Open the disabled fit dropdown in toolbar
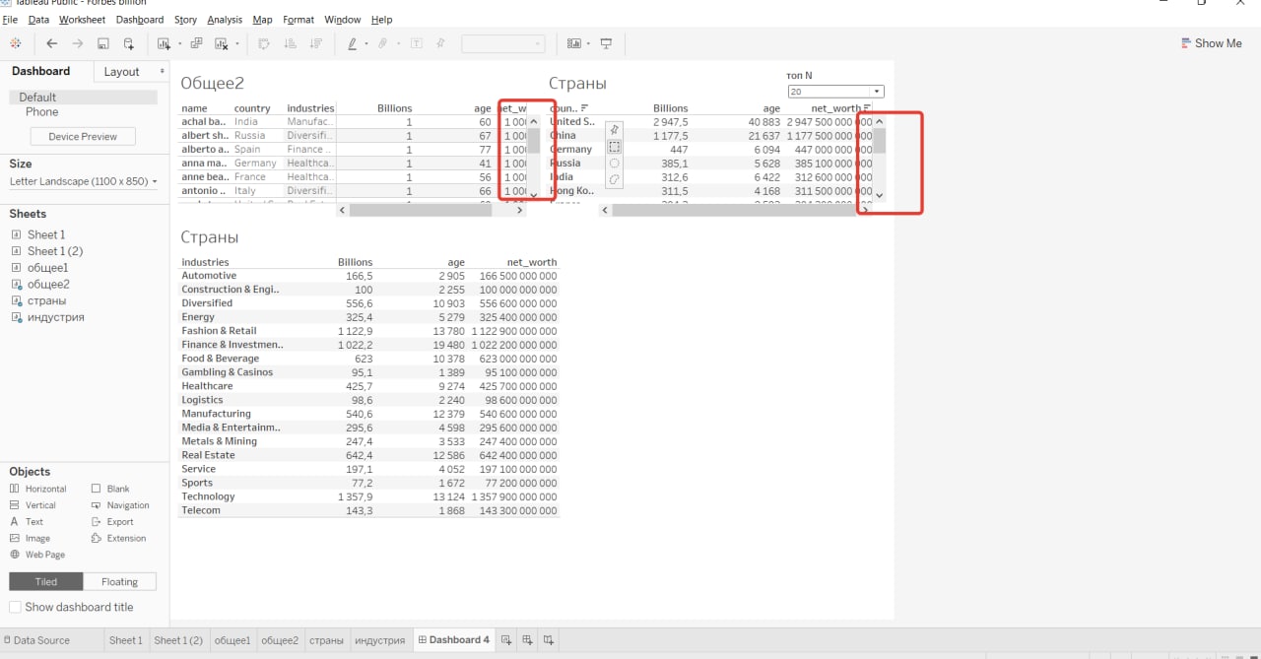Screen dimensions: 1261x659 pyautogui.click(x=502, y=43)
